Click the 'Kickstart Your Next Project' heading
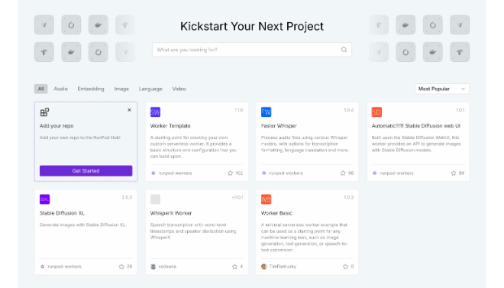Image resolution: width=504 pixels, height=288 pixels. pyautogui.click(x=252, y=27)
